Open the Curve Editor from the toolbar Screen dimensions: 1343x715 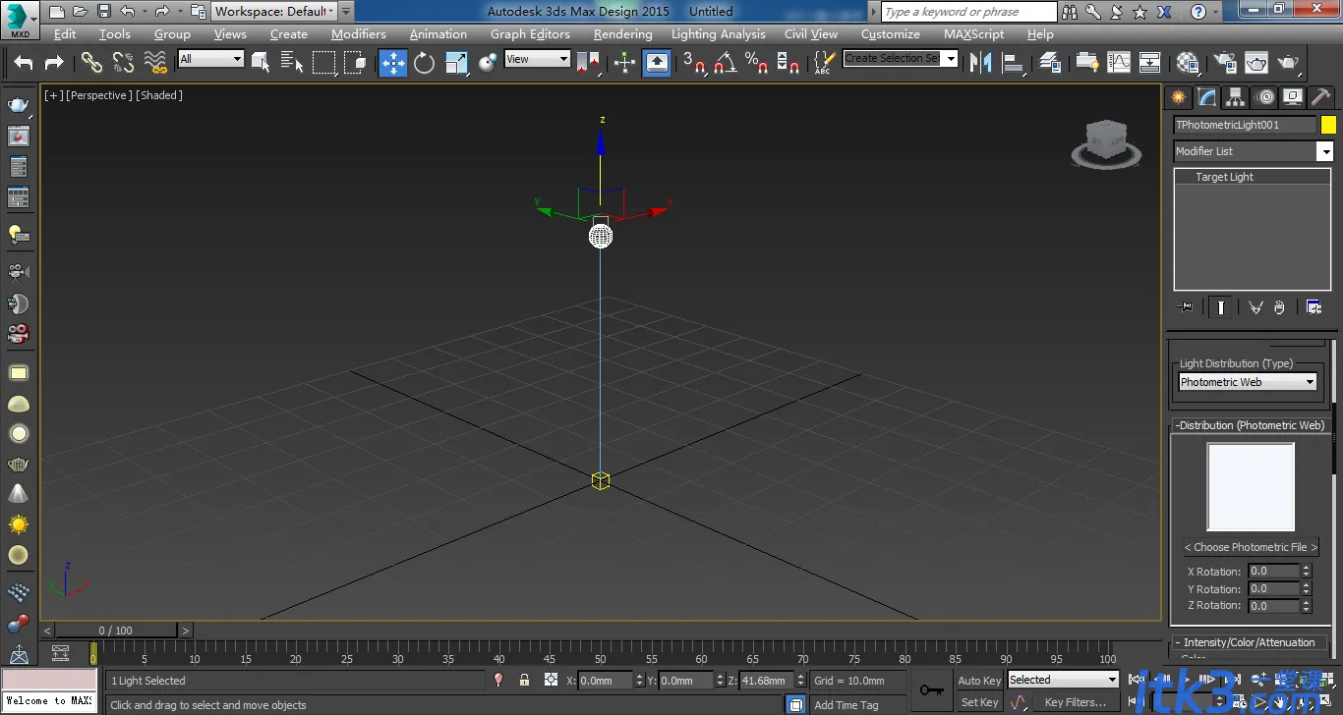[1119, 63]
